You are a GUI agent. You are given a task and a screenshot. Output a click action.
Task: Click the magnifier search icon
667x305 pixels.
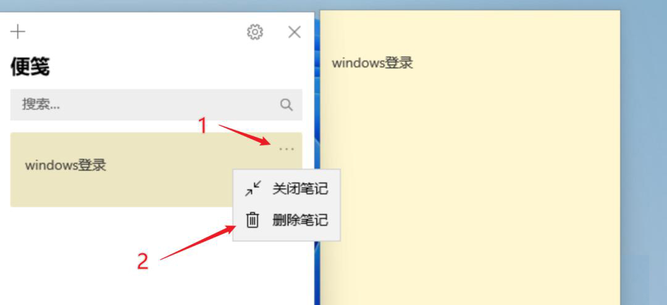tap(287, 104)
